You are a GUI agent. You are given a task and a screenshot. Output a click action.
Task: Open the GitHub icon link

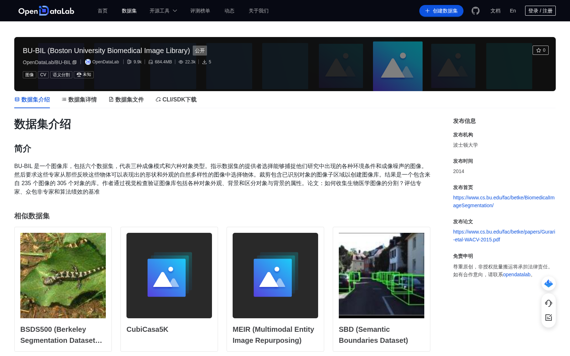point(476,11)
